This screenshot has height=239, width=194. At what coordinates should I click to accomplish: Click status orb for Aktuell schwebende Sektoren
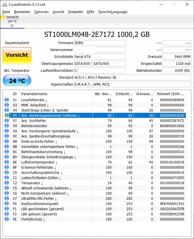click(7, 188)
